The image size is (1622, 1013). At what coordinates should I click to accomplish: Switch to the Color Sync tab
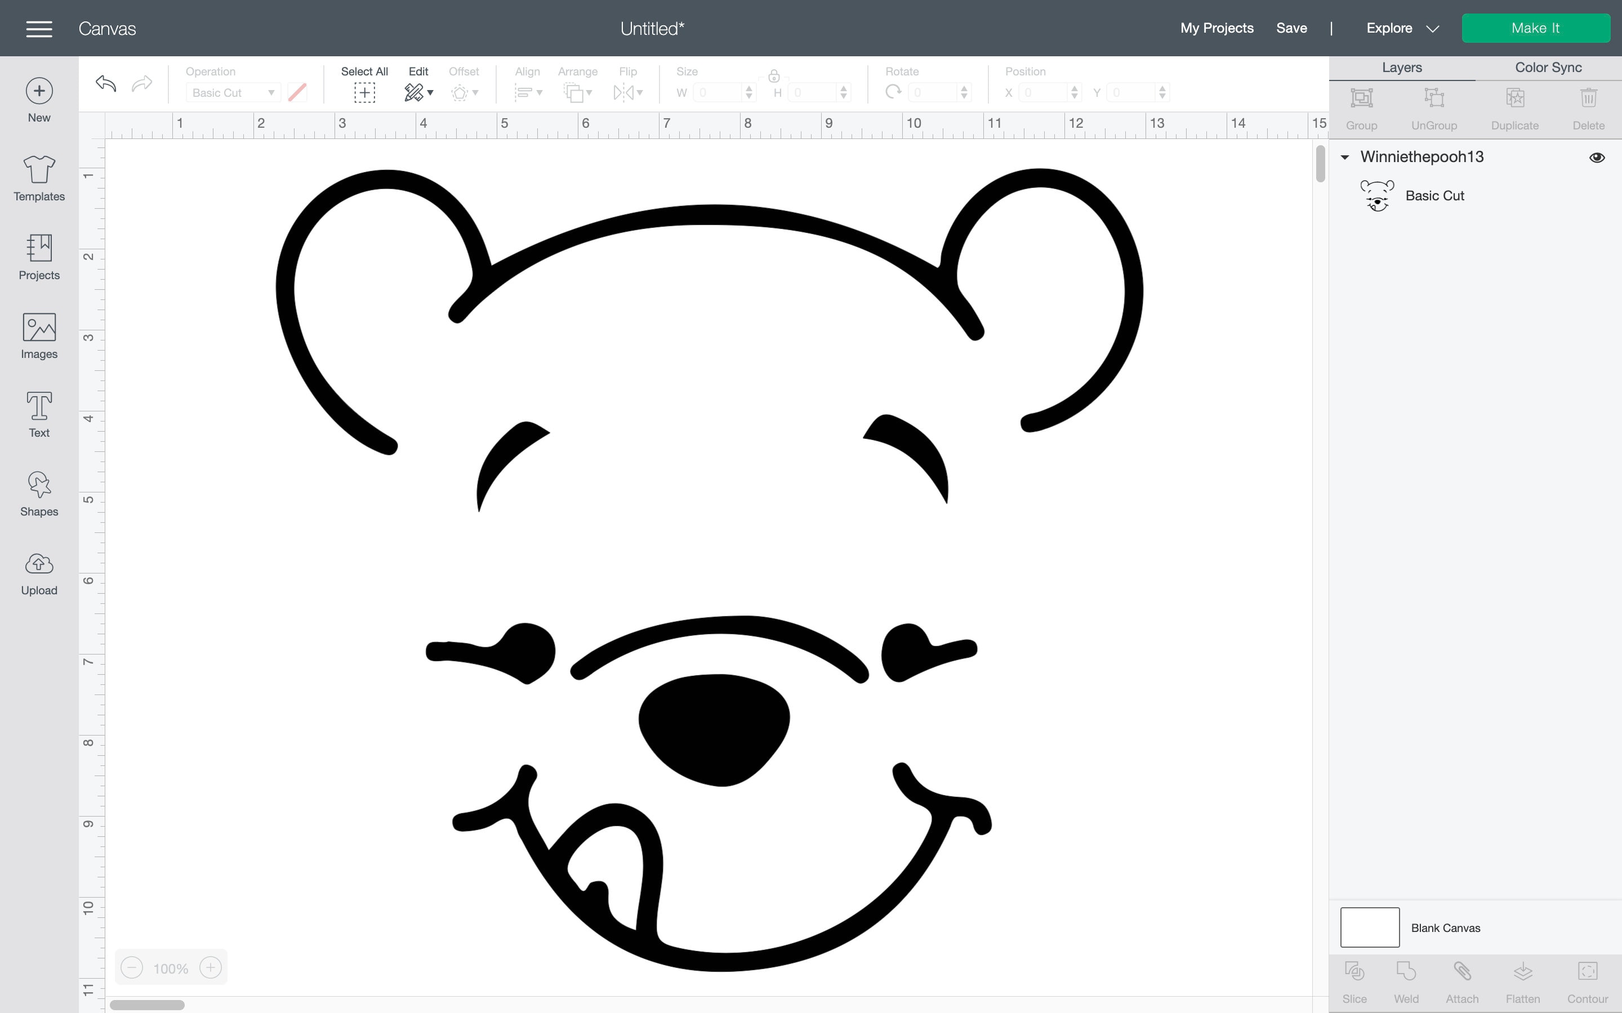[1548, 68]
